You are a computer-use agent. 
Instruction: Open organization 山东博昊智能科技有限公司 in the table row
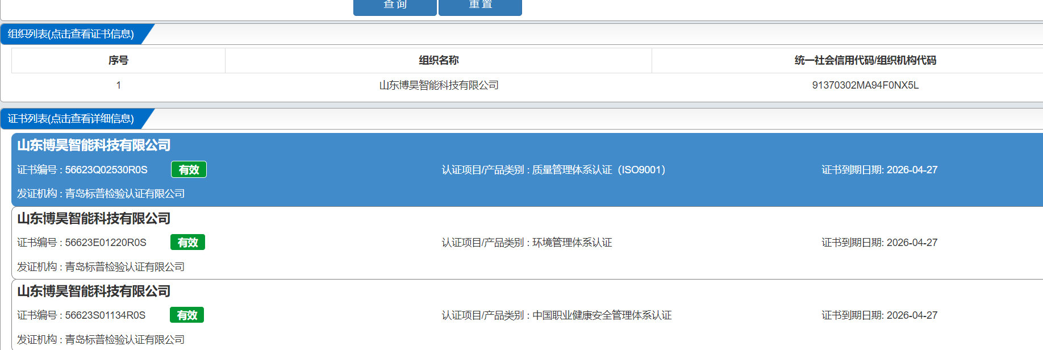(x=439, y=85)
